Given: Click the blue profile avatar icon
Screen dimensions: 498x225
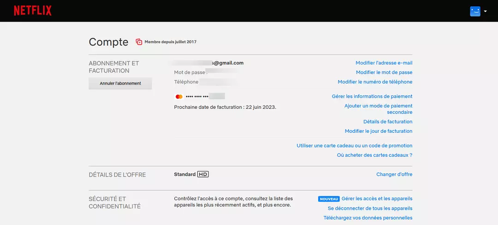Looking at the screenshot, I should coord(475,11).
